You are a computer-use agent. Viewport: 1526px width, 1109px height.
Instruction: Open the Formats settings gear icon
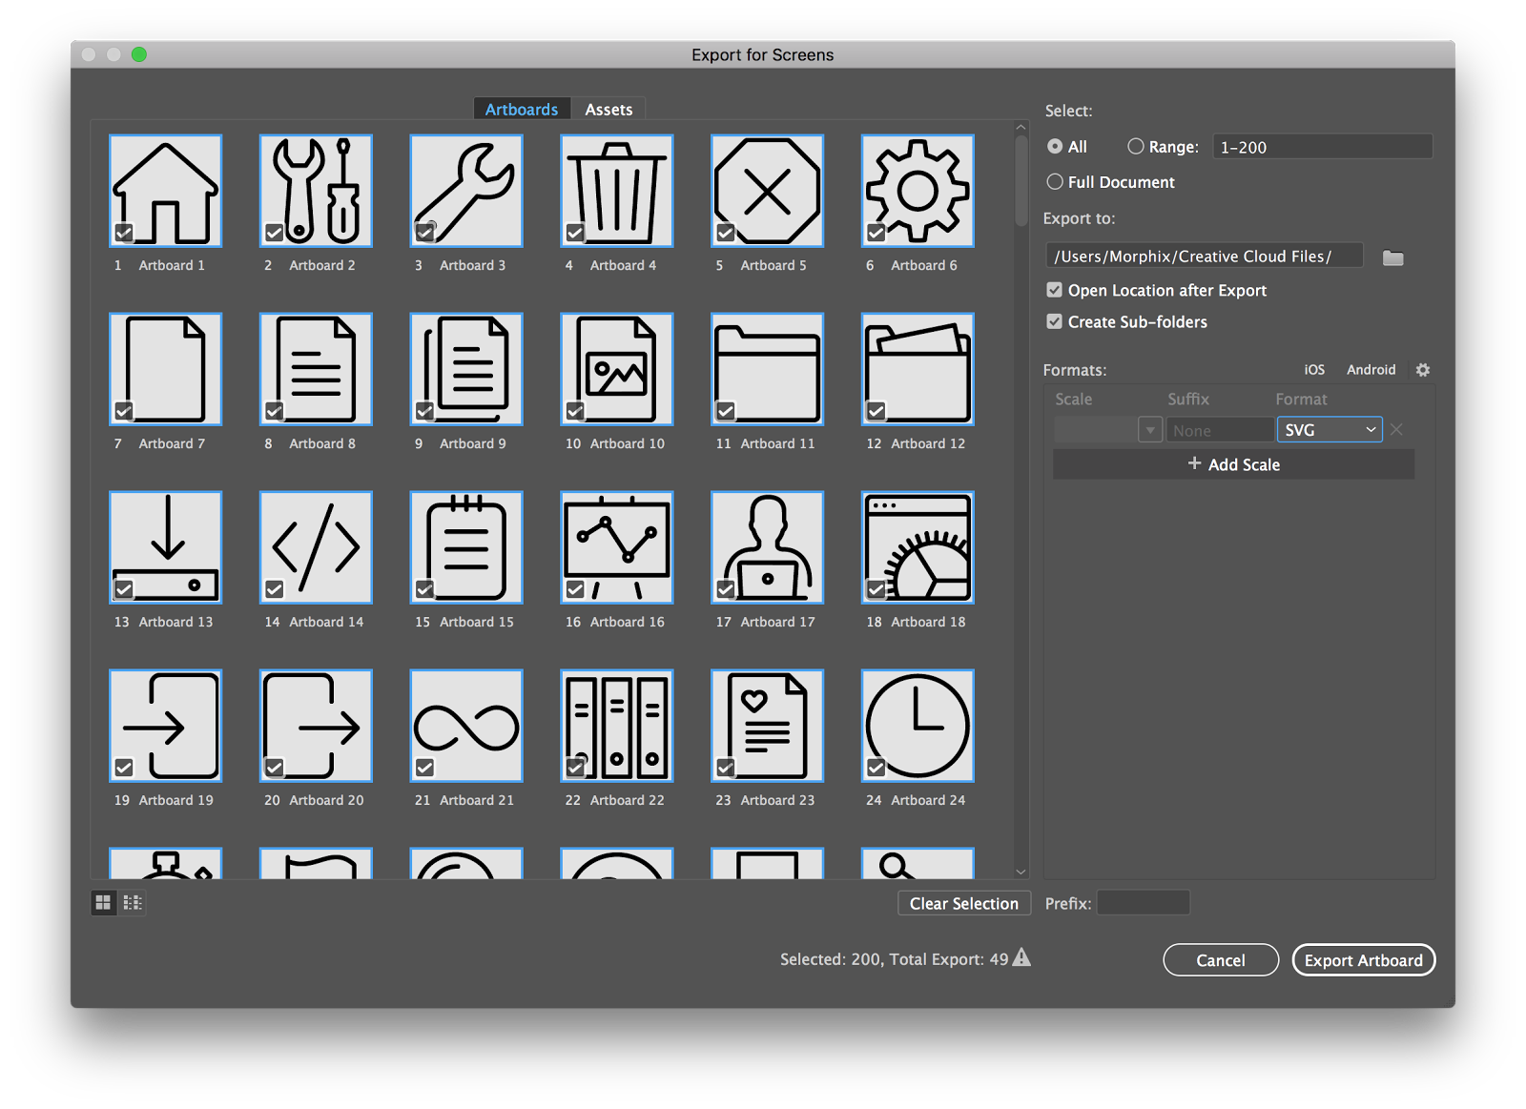1423,370
